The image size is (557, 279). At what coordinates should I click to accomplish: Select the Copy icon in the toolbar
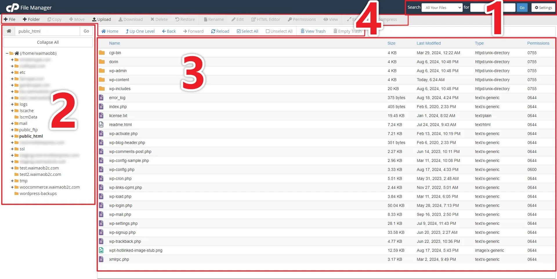coord(54,19)
